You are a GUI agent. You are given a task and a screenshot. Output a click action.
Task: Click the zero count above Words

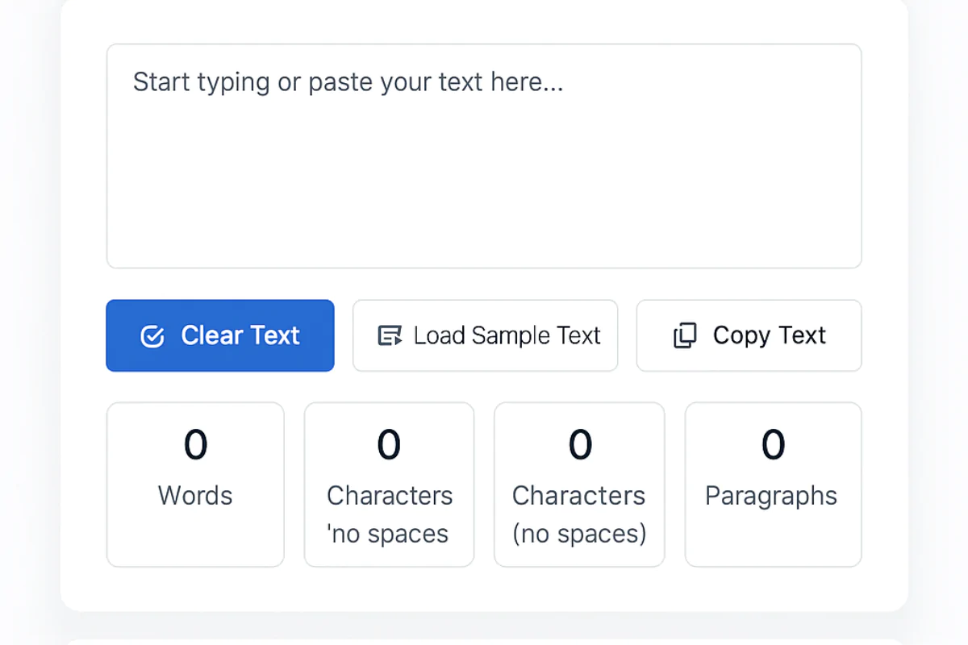coord(194,444)
